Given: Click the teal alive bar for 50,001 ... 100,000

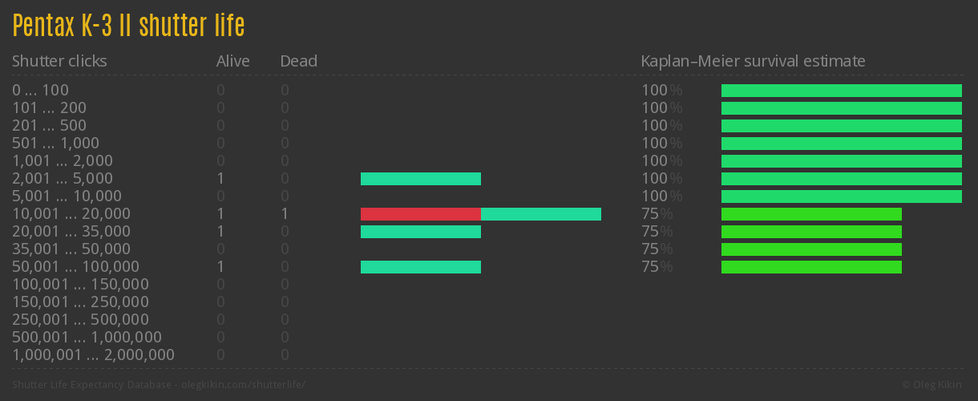Looking at the screenshot, I should (420, 267).
